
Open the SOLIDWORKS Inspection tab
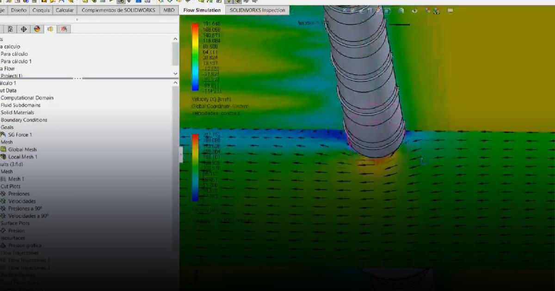point(258,10)
